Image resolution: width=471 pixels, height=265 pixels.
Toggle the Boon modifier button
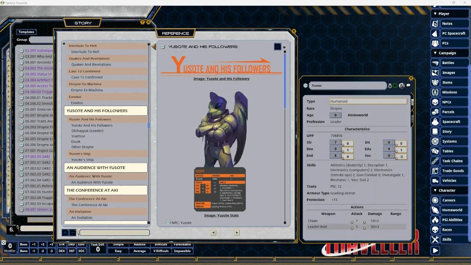[24, 244]
